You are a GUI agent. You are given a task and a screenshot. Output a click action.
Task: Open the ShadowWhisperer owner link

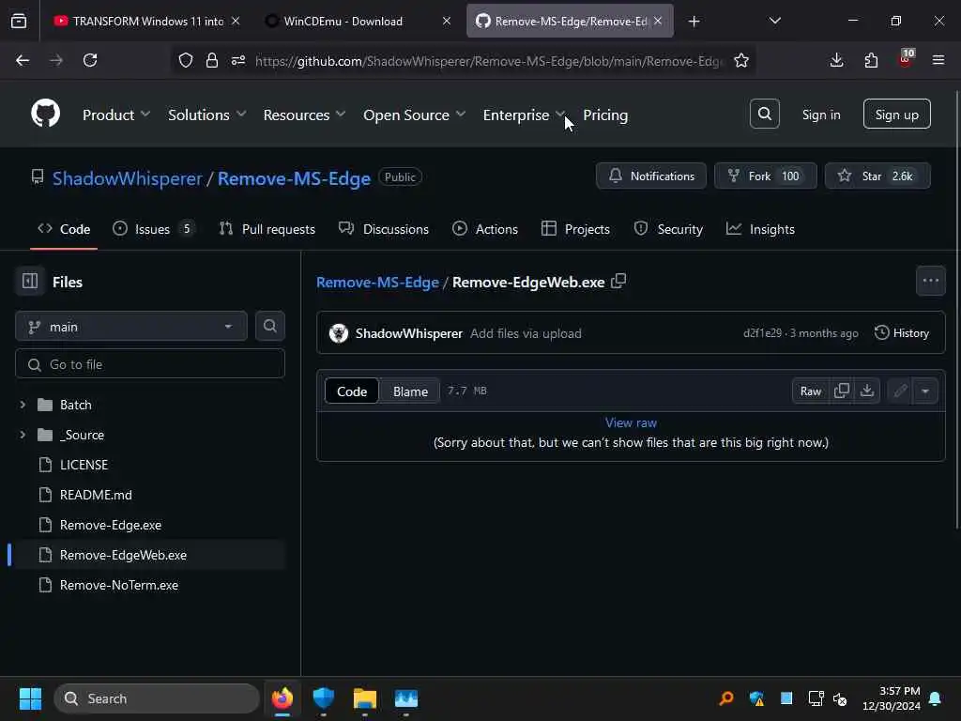click(x=127, y=177)
